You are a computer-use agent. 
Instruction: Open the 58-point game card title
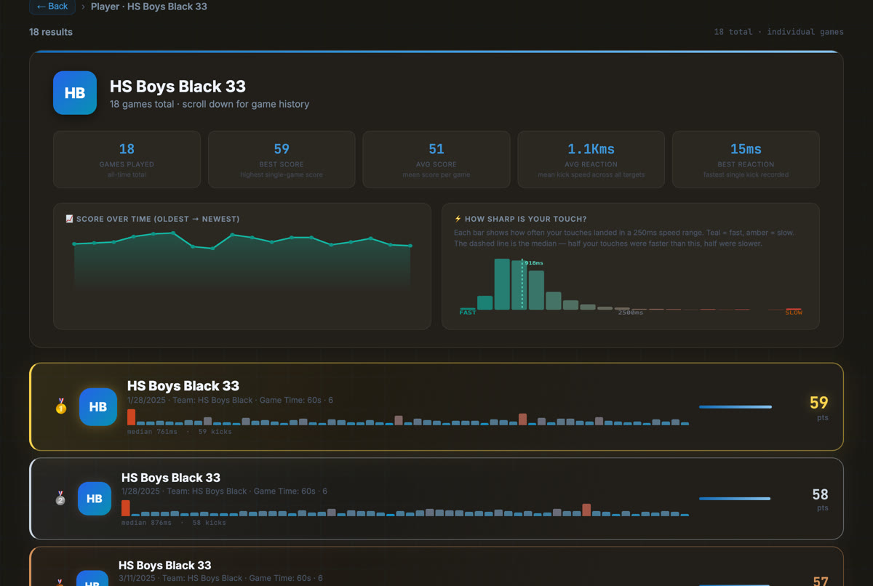tap(171, 478)
